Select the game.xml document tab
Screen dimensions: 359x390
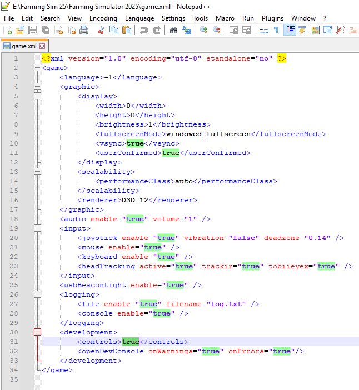point(23,46)
